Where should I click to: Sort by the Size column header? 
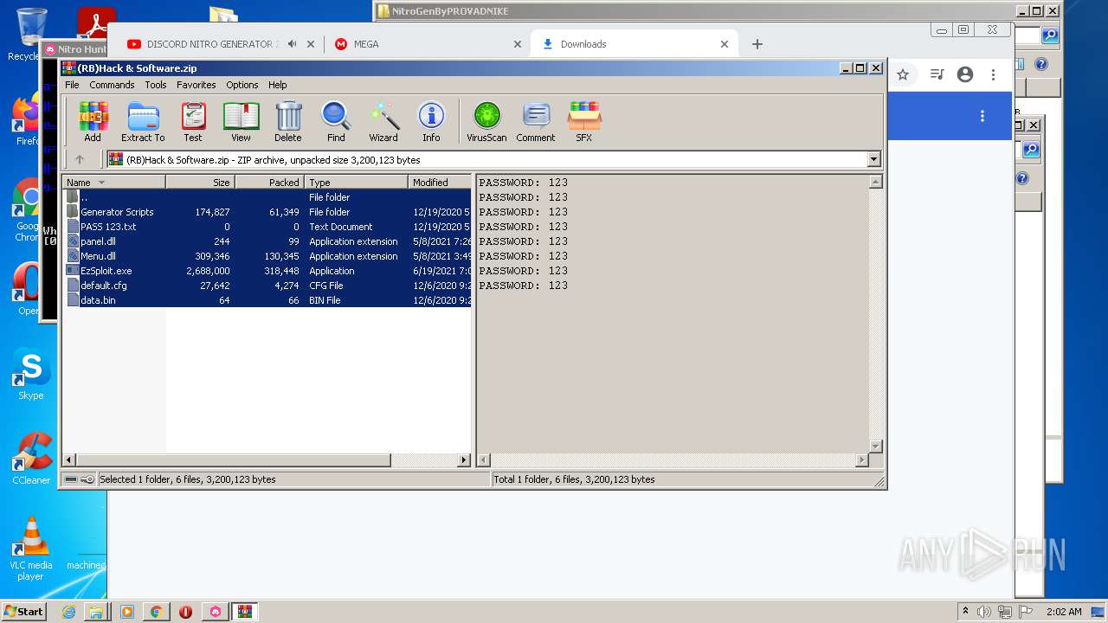pos(200,183)
